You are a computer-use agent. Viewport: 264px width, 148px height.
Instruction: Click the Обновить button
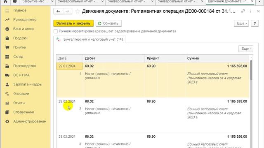[x=108, y=23]
